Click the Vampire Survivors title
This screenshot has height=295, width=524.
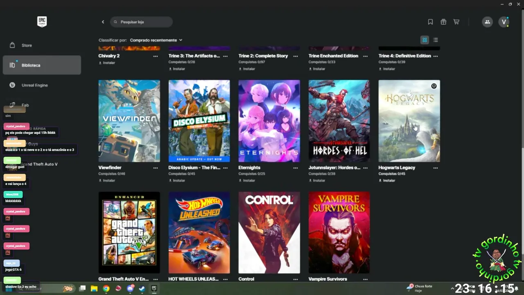[x=328, y=279]
